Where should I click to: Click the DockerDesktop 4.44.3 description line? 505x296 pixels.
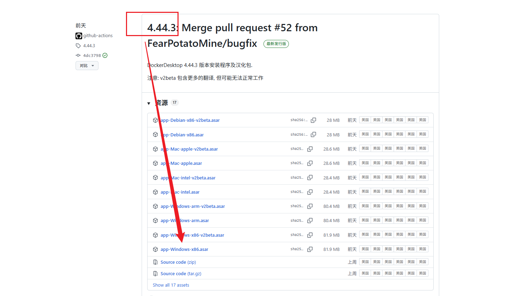point(200,65)
